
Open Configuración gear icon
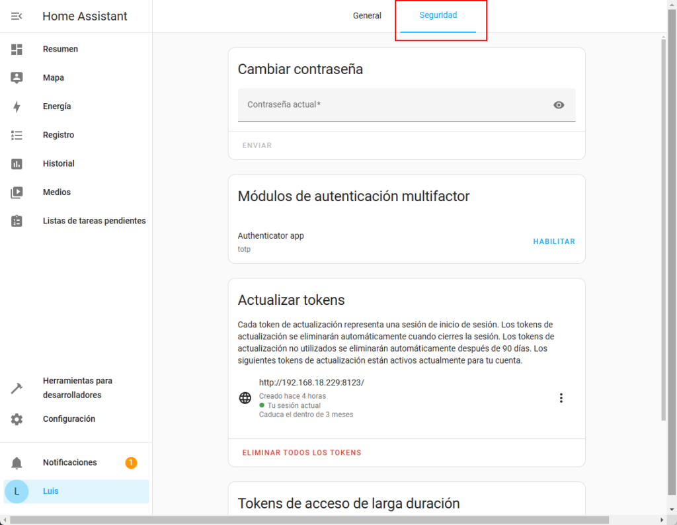[x=17, y=419]
